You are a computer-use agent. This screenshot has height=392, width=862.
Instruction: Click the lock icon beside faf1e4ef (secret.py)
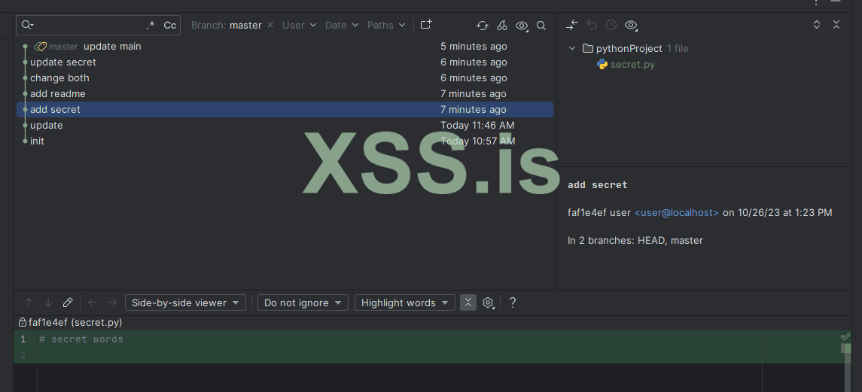coord(22,322)
